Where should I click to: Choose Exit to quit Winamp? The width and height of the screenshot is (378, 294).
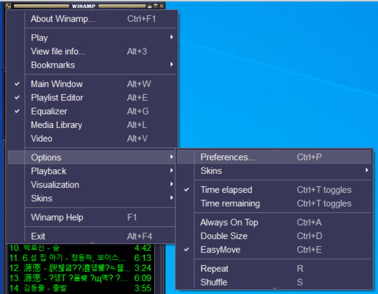[x=92, y=236]
